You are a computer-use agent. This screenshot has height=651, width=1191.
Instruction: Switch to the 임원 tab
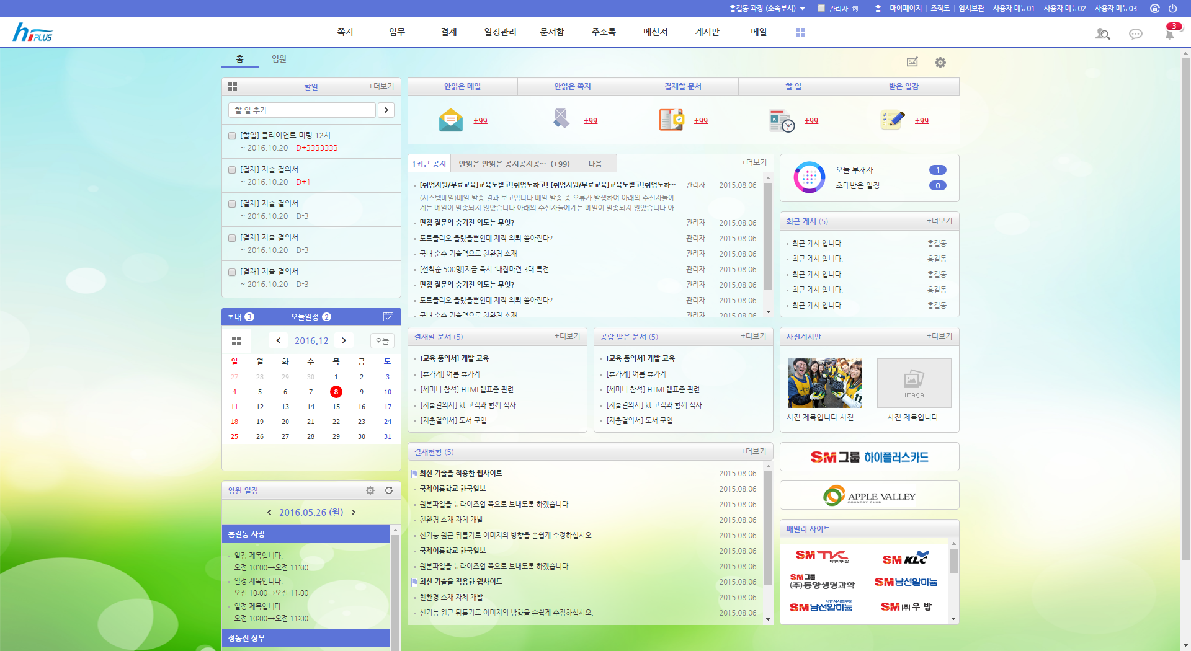point(279,59)
